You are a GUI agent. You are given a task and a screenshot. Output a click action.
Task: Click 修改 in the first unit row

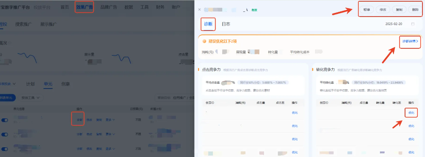point(89,120)
